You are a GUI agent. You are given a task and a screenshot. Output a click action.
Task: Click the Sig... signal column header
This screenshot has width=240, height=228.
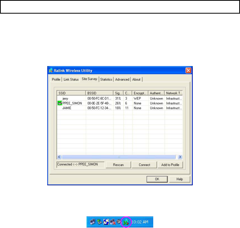click(x=118, y=93)
